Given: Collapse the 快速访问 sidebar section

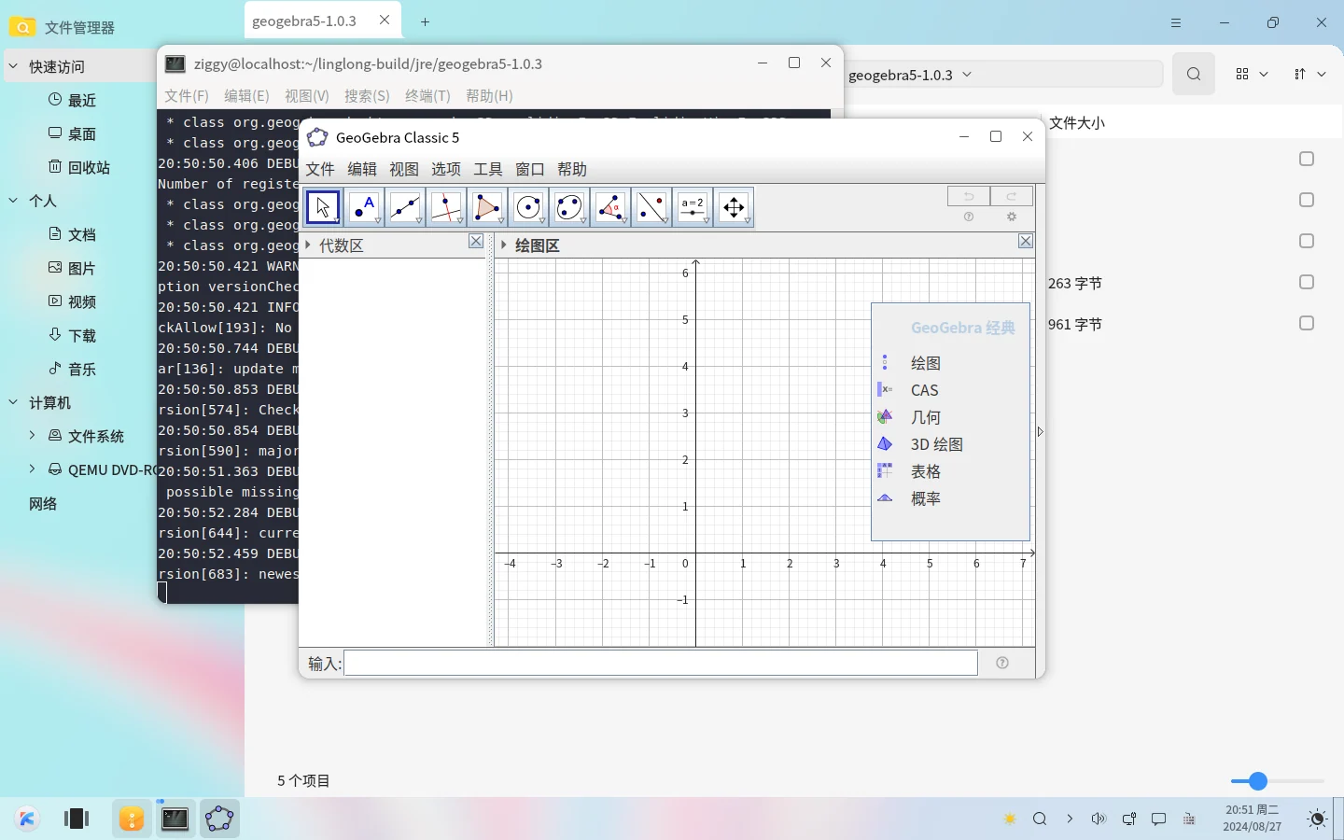Looking at the screenshot, I should (x=13, y=66).
